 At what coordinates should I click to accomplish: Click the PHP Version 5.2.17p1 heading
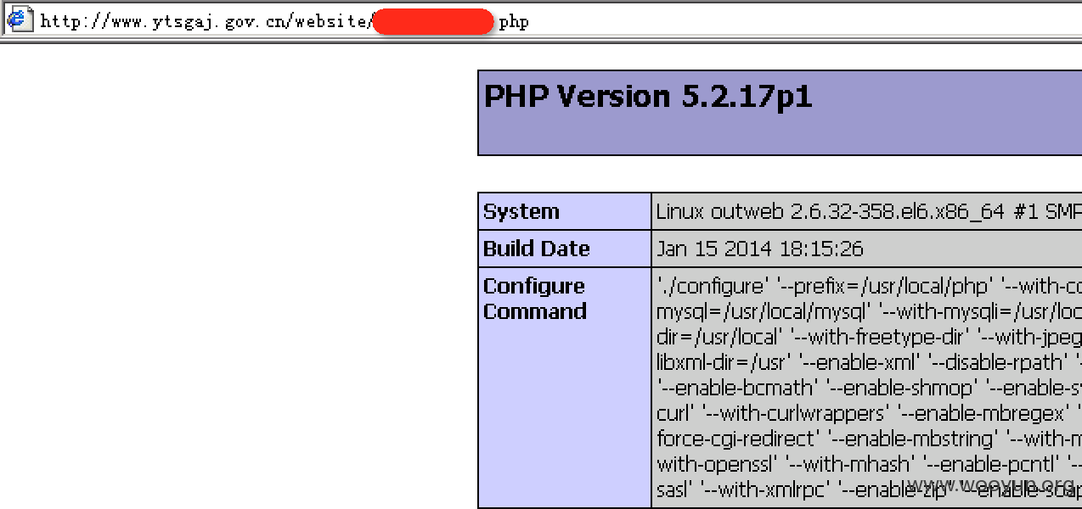[x=648, y=97]
